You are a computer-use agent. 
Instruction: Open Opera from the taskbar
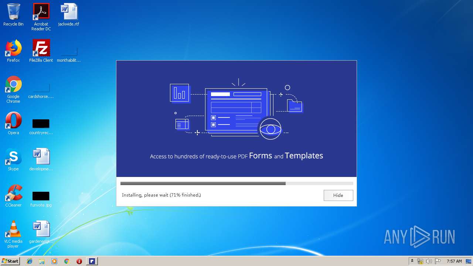(79, 261)
